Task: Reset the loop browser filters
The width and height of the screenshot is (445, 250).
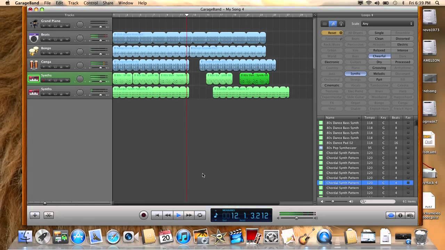Action: point(332,33)
